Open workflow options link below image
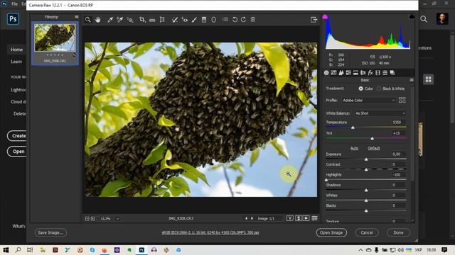The height and width of the screenshot is (255, 455). point(210,232)
